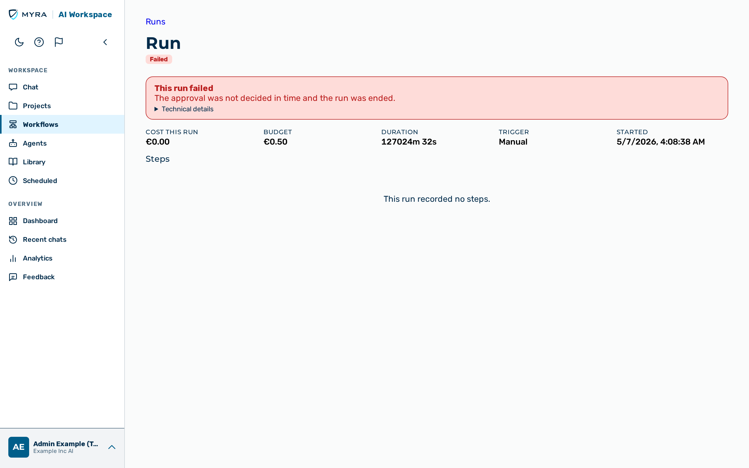The height and width of the screenshot is (468, 749).
Task: Navigate to Scheduled
Action: (62, 180)
